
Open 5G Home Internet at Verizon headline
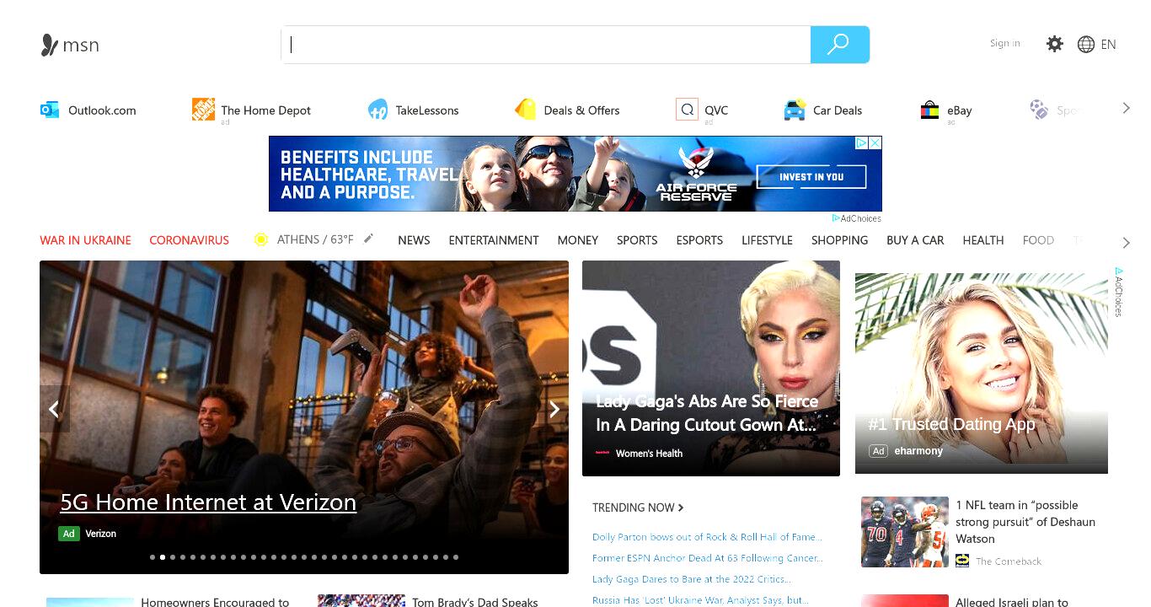[x=208, y=502]
